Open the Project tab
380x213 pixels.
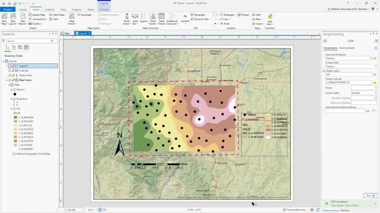(x=8, y=9)
